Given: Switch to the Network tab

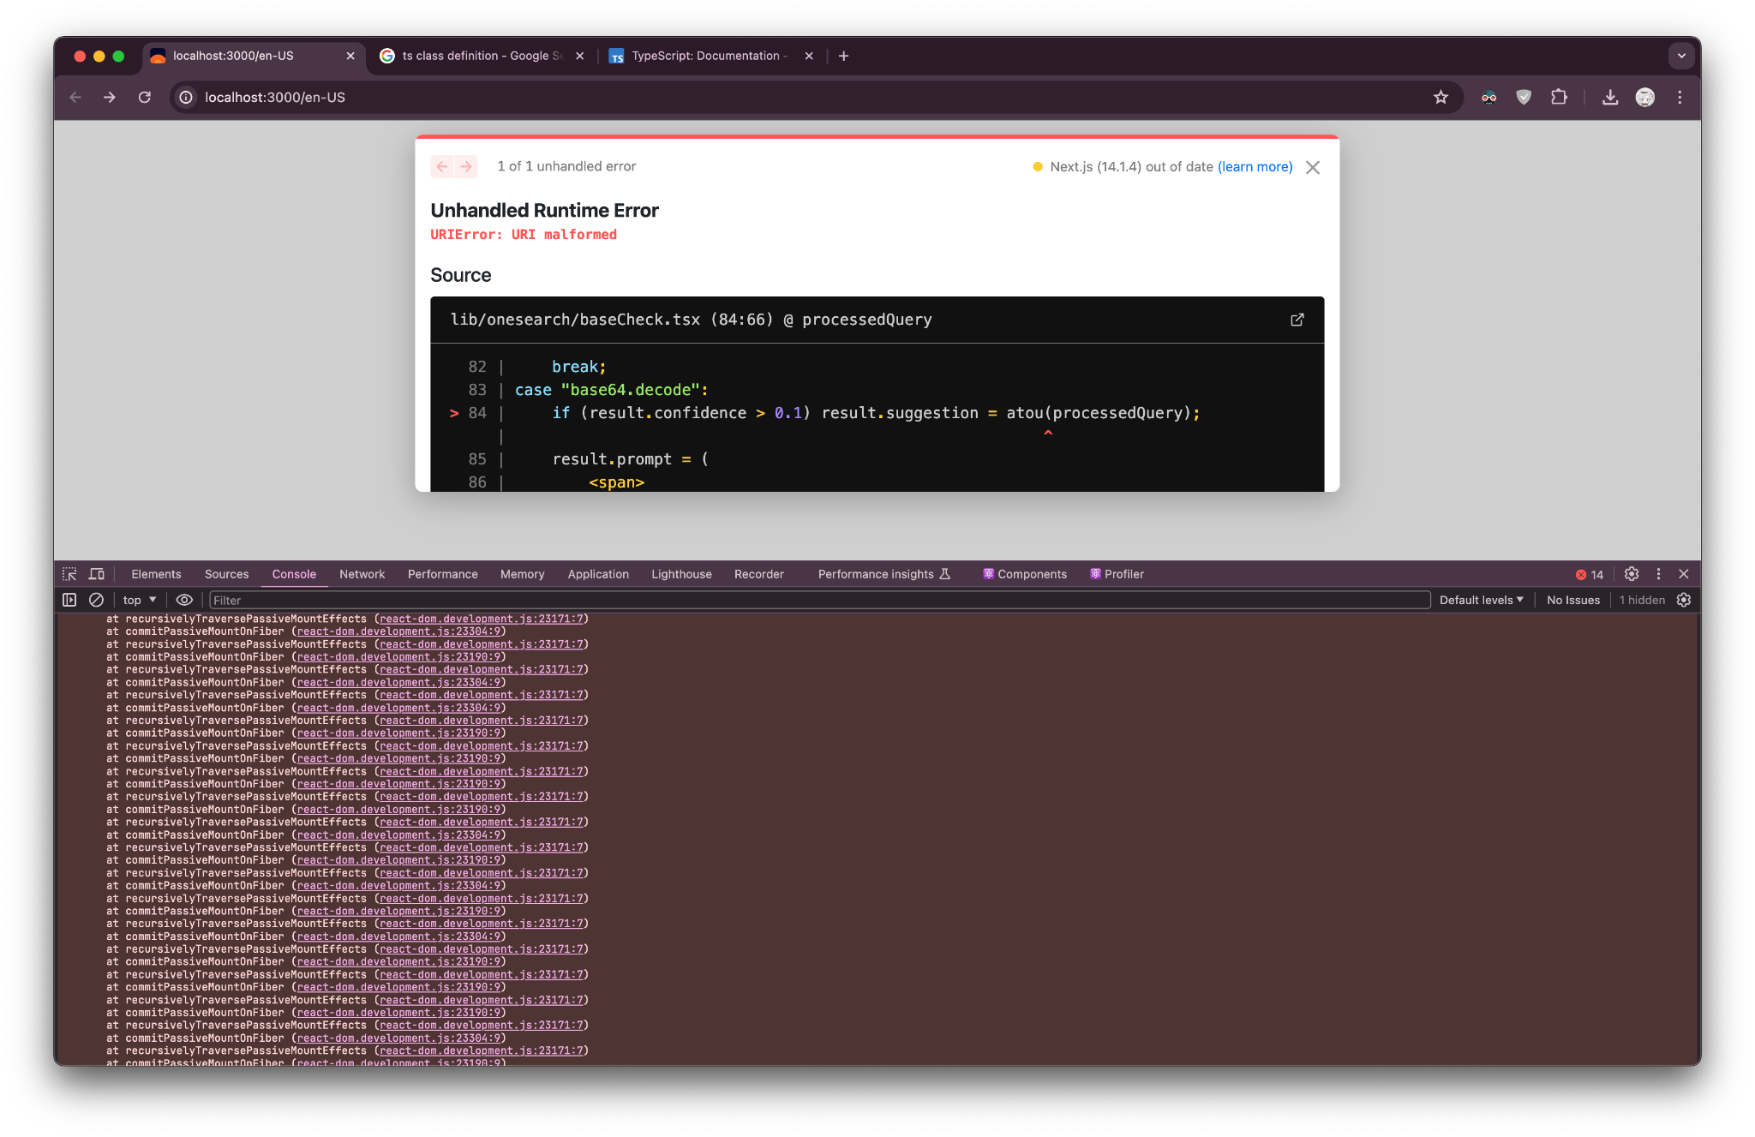Looking at the screenshot, I should [362, 574].
